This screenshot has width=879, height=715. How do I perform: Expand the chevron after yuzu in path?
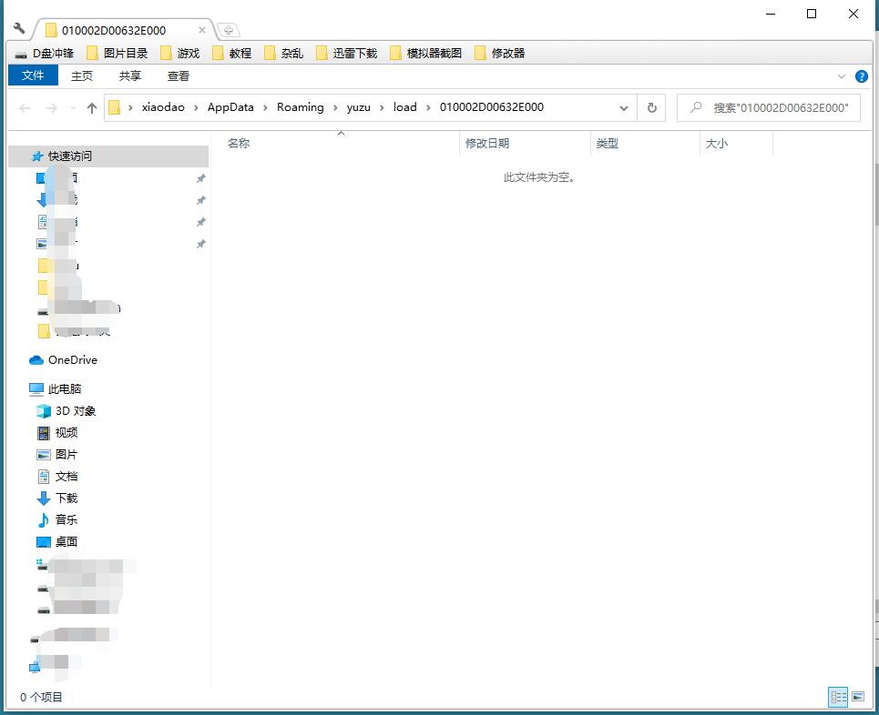[x=382, y=107]
